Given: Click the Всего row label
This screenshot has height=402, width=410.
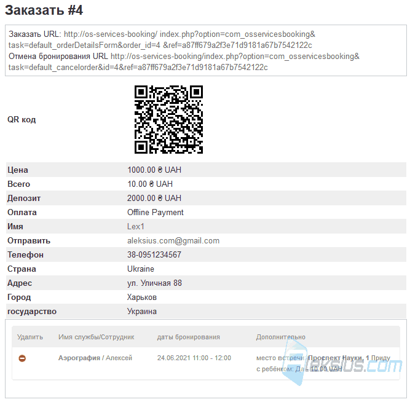Looking at the screenshot, I should 18,184.
